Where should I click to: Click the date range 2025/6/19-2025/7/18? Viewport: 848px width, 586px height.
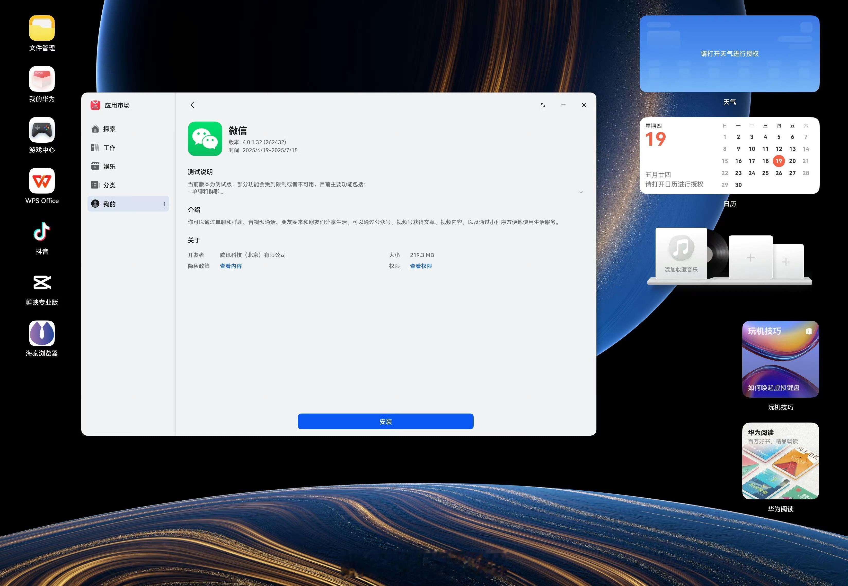[x=270, y=150]
